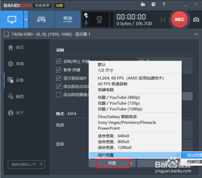The width and height of the screenshot is (202, 178).
Task: Choose 60 FPS 极速录制 preset
Action: [135, 84]
